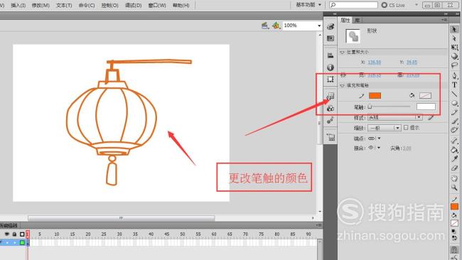Click the orange stroke color swatch in Properties
This screenshot has width=462, height=260.
(375, 95)
